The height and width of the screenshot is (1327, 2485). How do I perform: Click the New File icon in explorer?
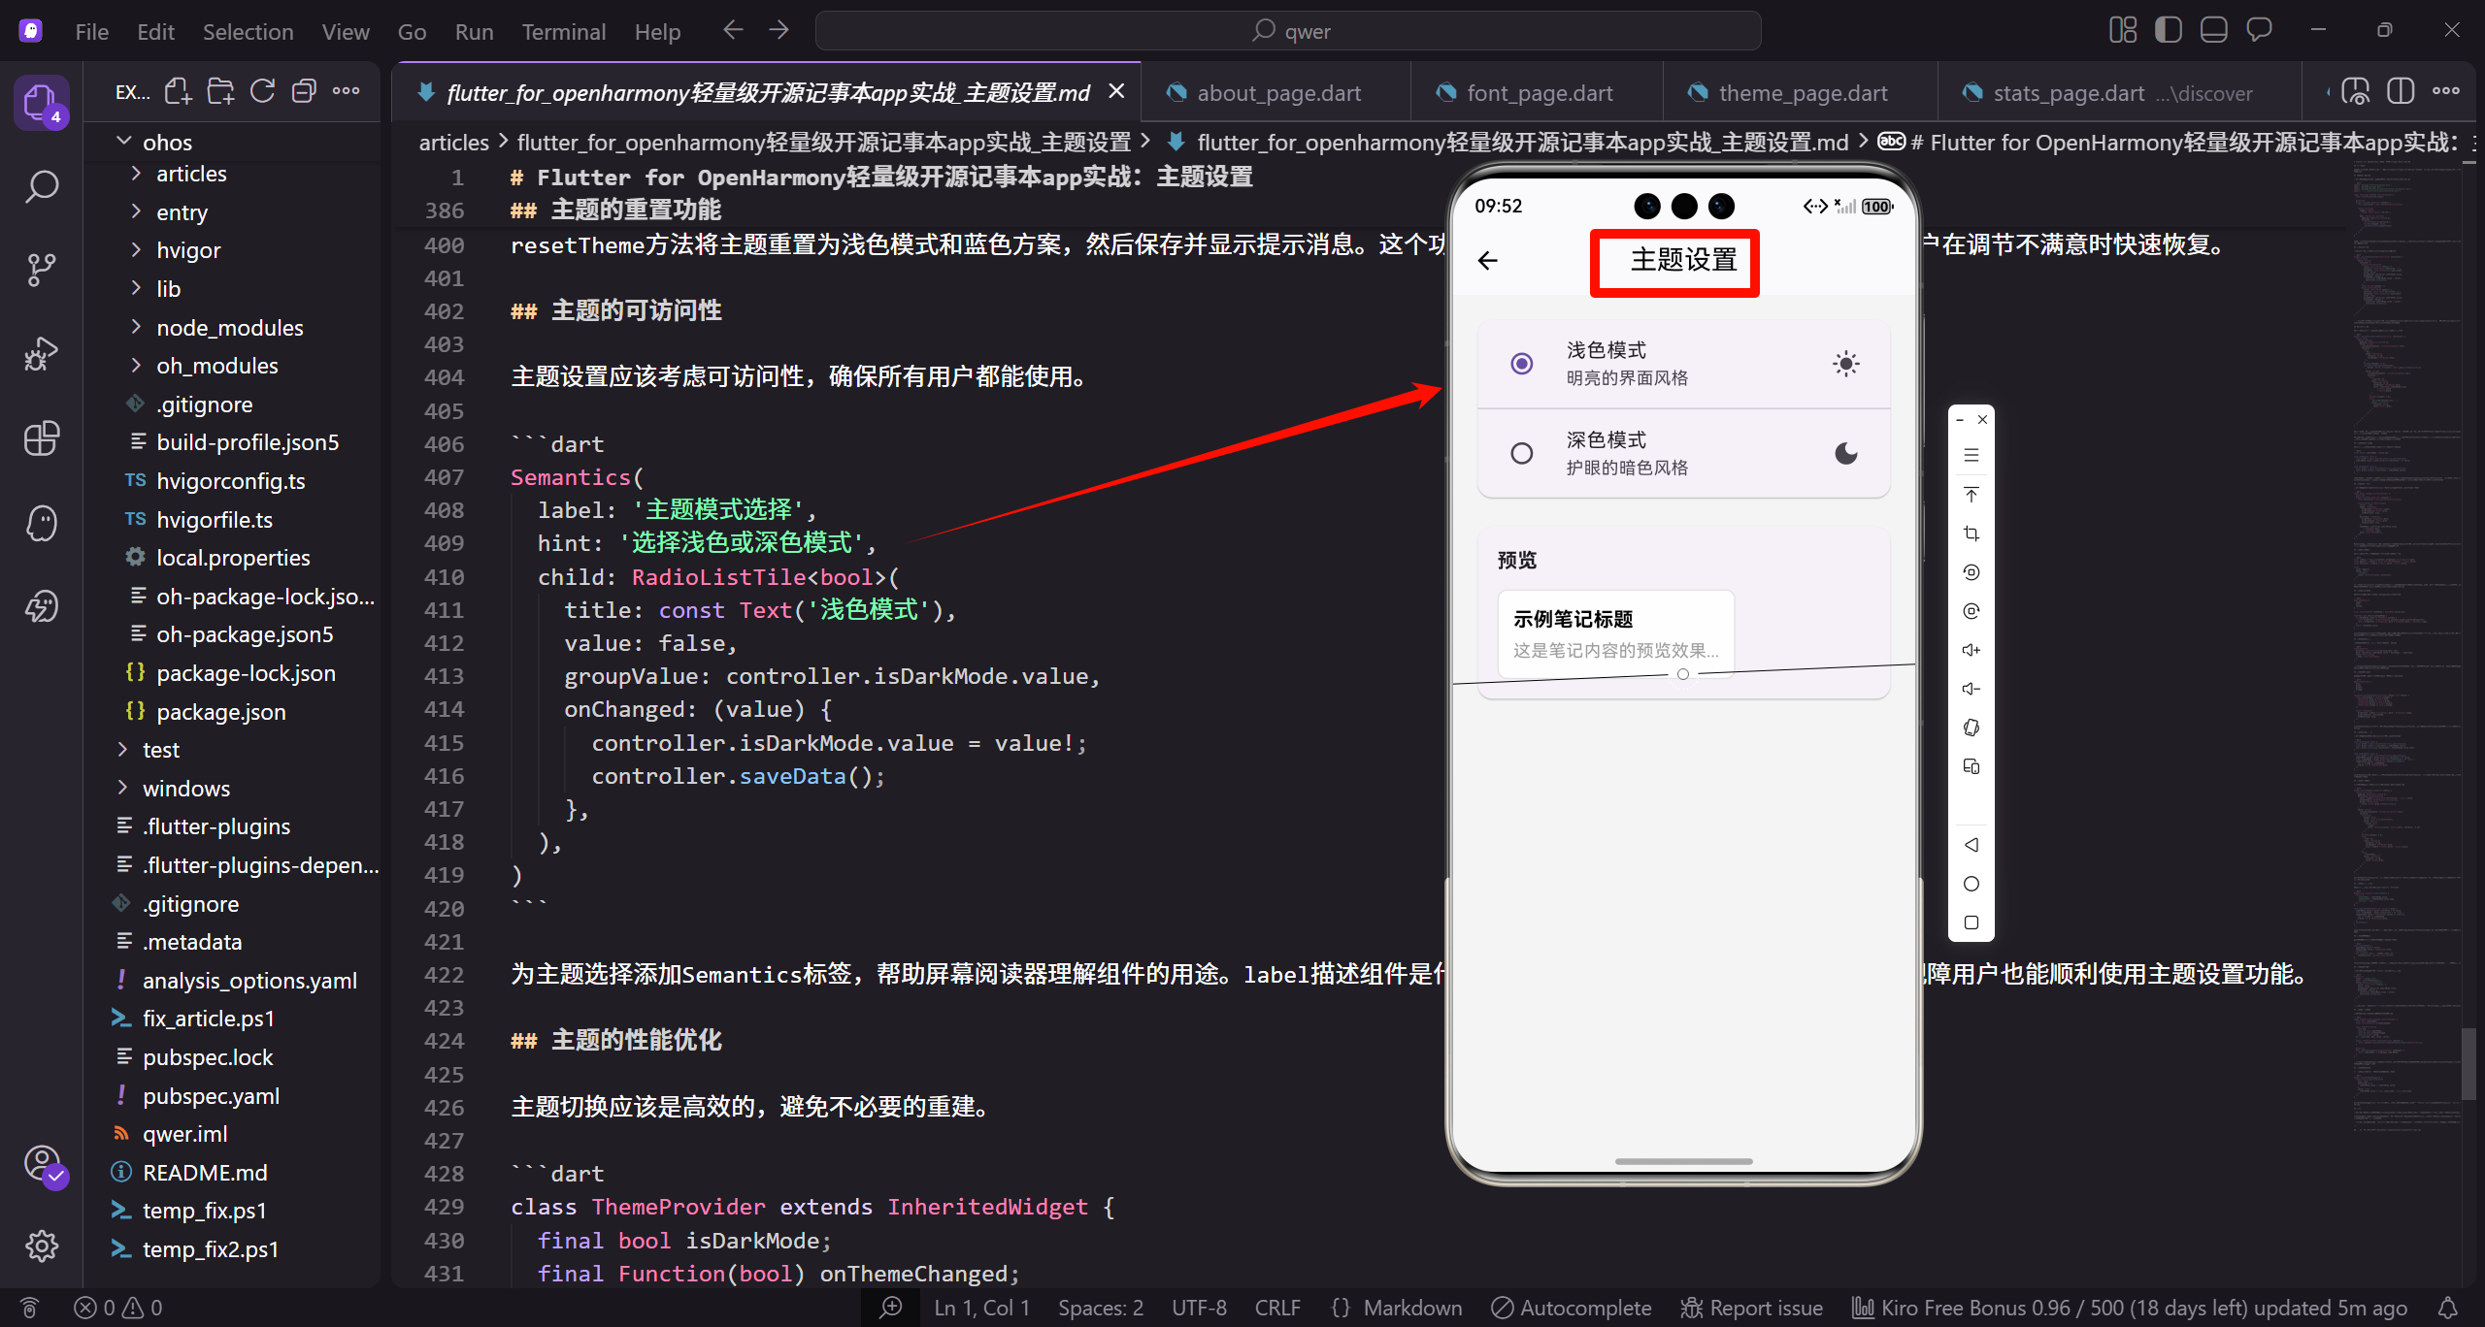click(178, 92)
